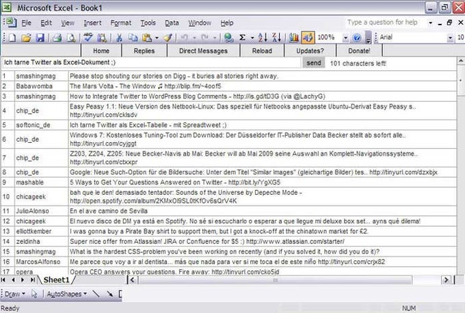
Task: Save using the floppy disk icon
Action: coord(40,38)
